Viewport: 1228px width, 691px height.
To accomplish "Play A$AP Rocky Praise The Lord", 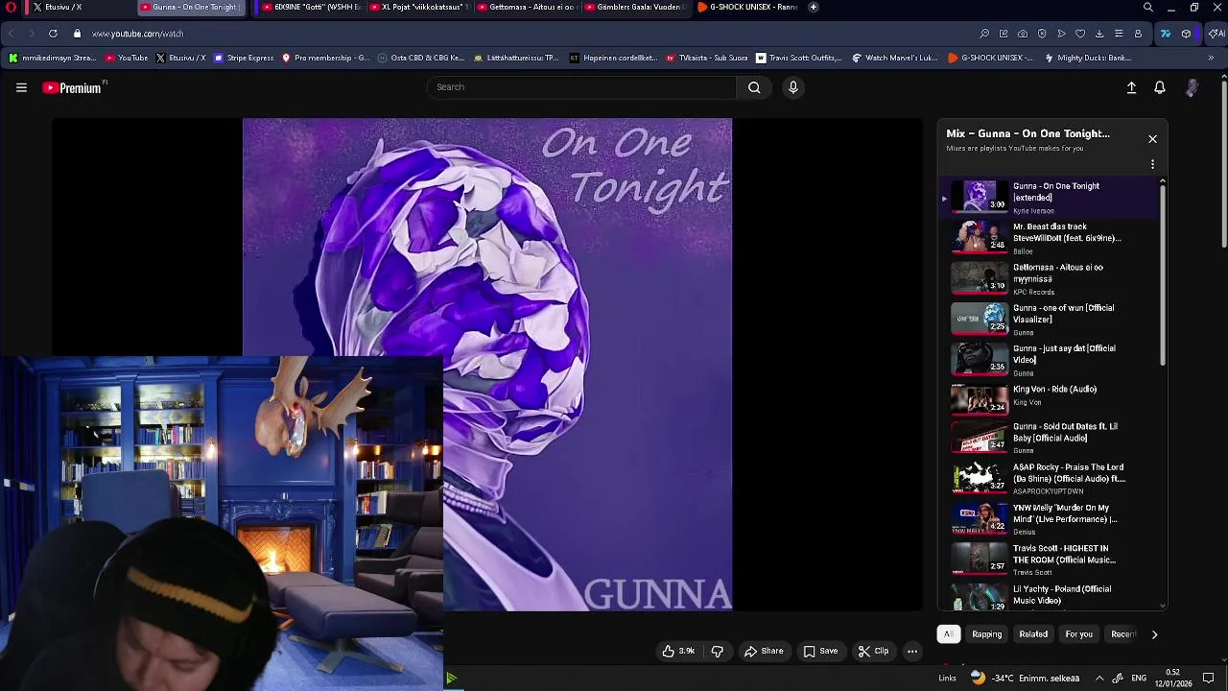I will [x=1050, y=478].
